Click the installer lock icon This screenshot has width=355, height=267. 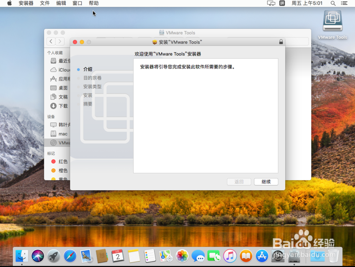point(281,42)
